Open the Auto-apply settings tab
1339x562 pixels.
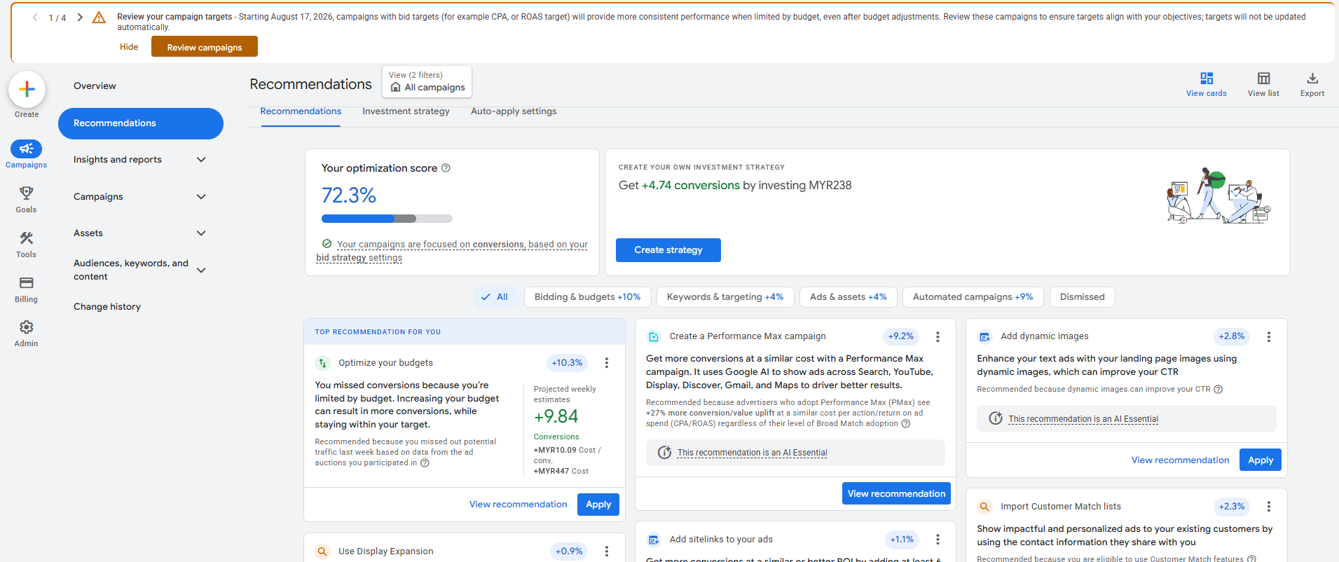coord(514,111)
